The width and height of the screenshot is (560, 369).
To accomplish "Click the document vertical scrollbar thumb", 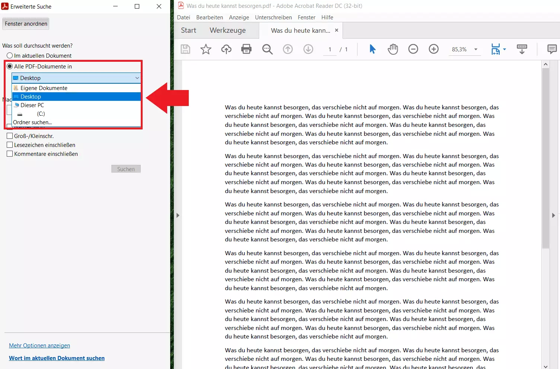I will pyautogui.click(x=546, y=158).
